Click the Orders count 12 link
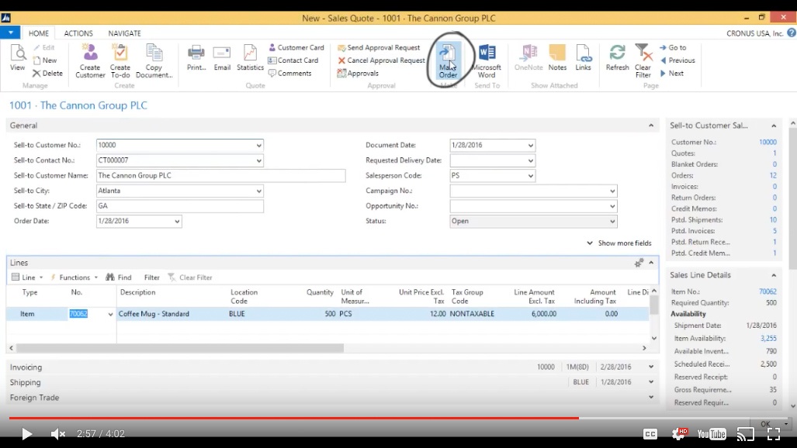Screen dimensions: 797x448 click(773, 175)
